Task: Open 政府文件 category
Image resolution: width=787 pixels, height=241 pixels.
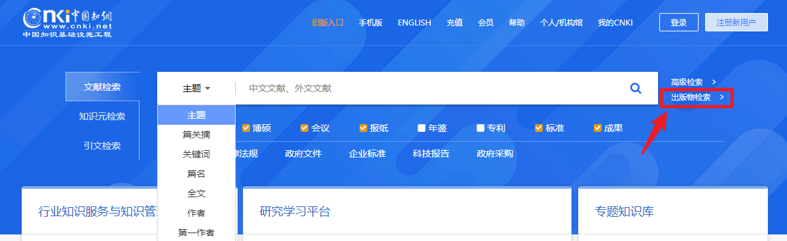Action: click(x=303, y=154)
